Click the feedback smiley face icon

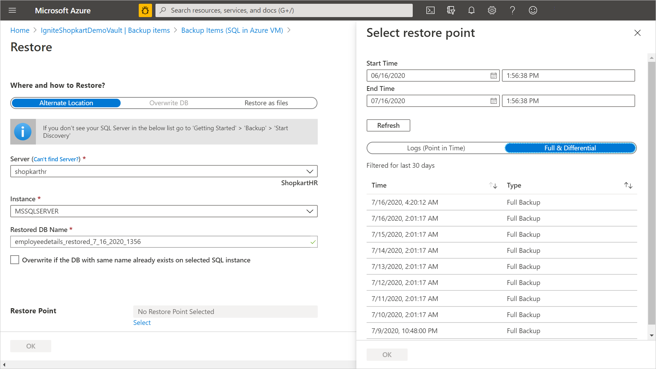pyautogui.click(x=533, y=10)
